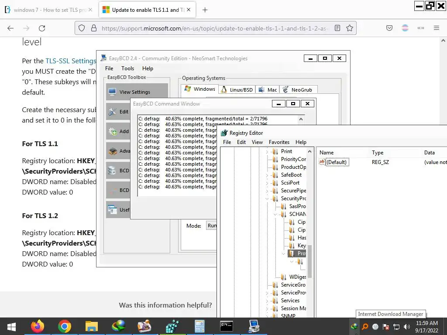Select the Hashes key folder icon
This screenshot has width=447, height=335.
(x=292, y=238)
